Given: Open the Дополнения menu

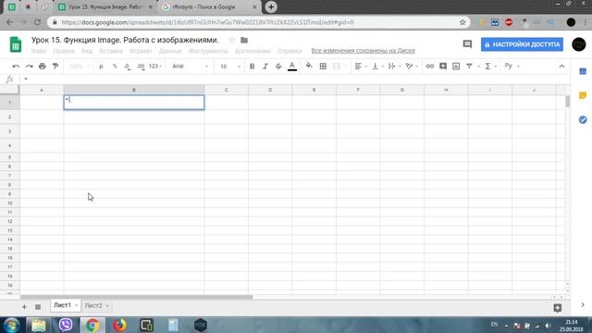Looking at the screenshot, I should click(x=253, y=51).
